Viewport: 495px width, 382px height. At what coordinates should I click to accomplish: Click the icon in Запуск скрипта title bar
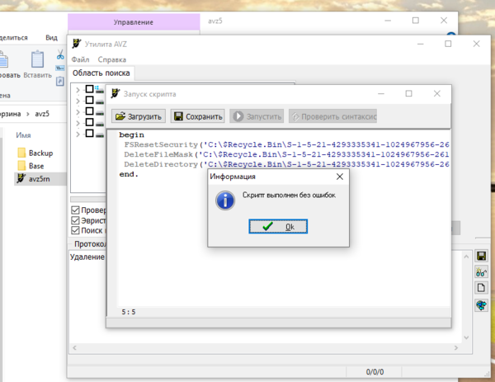tap(115, 93)
